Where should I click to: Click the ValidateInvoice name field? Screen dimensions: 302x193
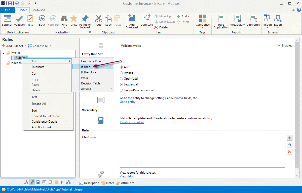click(145, 45)
